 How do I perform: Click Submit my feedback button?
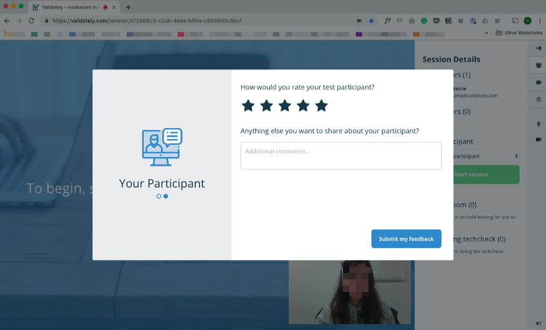click(x=407, y=239)
